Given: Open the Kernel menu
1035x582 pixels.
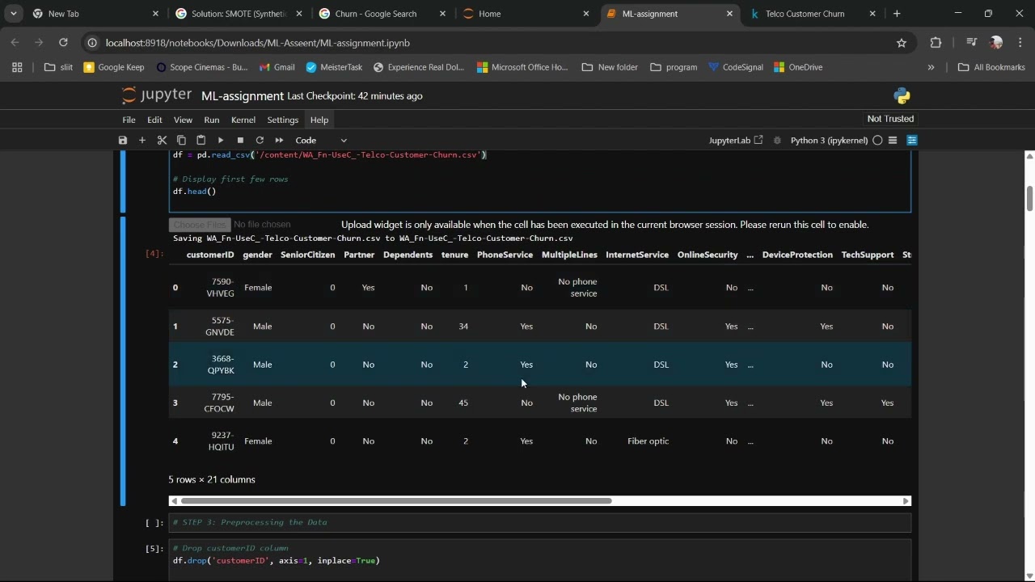Looking at the screenshot, I should [x=243, y=120].
